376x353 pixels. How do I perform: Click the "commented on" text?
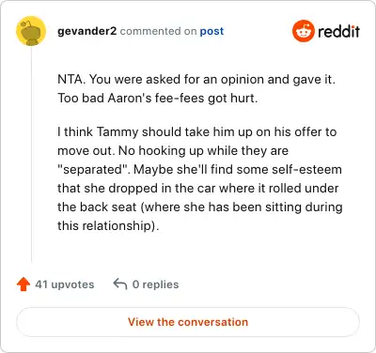pyautogui.click(x=158, y=31)
